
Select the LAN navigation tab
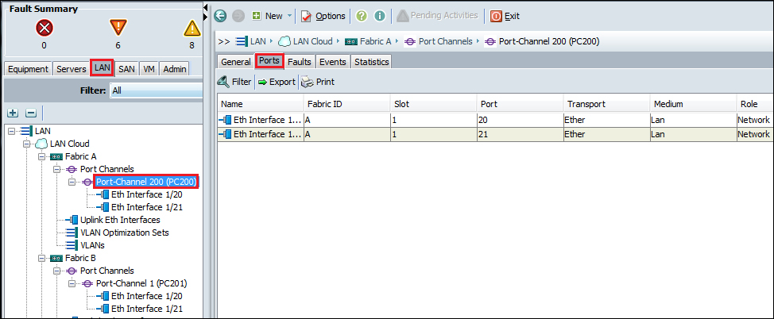click(x=103, y=68)
